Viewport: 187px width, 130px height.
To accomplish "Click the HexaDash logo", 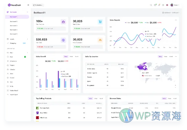I will pos(14,5).
